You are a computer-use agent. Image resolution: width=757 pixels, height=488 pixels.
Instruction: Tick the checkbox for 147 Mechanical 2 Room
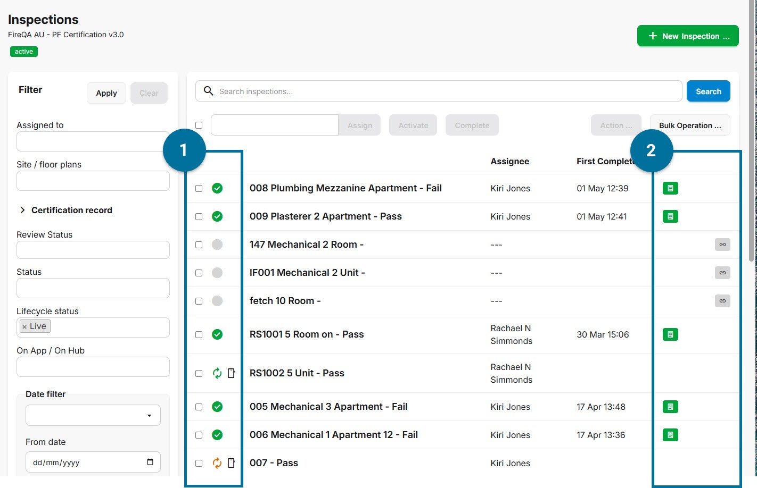pyautogui.click(x=199, y=245)
